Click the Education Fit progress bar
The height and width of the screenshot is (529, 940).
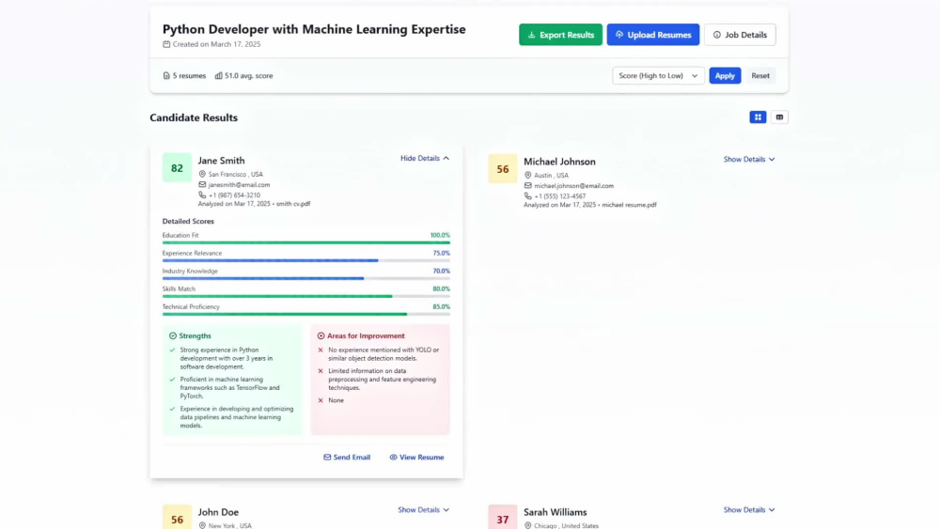[305, 242]
